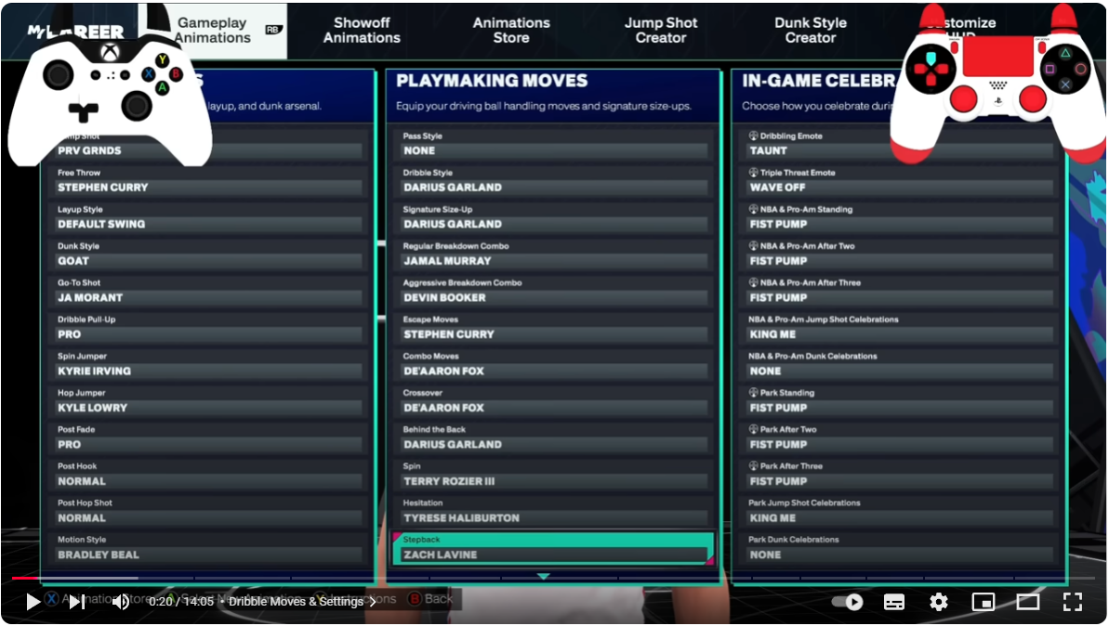The height and width of the screenshot is (626, 1109).
Task: Open NBA & Pro-Am After Three slot
Action: click(x=899, y=291)
